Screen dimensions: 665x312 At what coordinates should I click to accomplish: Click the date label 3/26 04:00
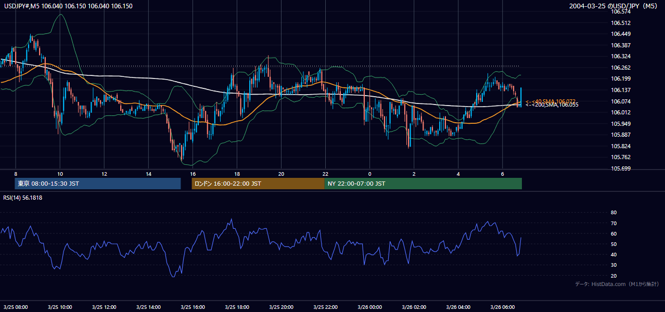click(458, 307)
